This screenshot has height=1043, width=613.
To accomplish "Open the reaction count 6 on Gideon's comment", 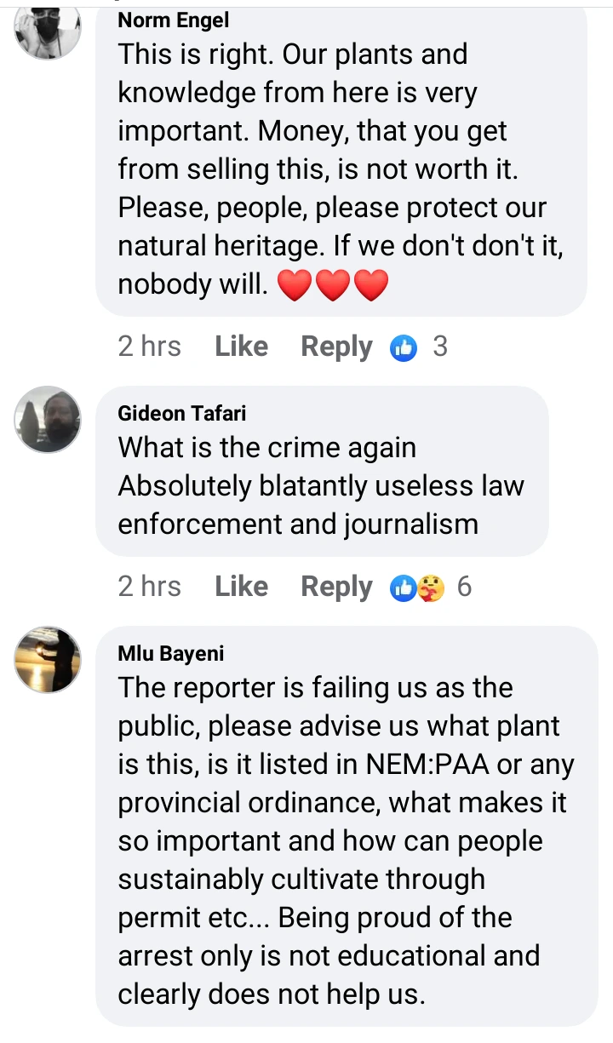I will pos(464,587).
